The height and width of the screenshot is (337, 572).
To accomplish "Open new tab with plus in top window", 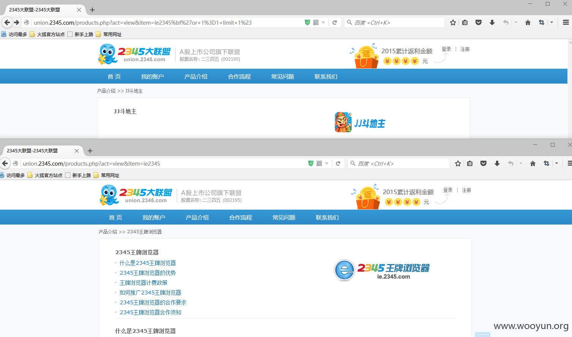I will [92, 10].
